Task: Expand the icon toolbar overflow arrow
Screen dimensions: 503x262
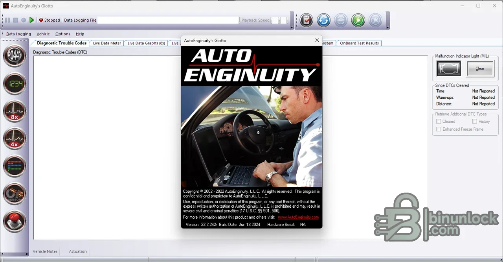Action: pos(388,27)
